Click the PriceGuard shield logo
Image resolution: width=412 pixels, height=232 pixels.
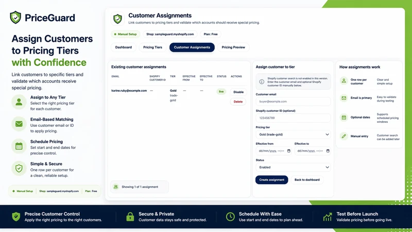coord(15,18)
